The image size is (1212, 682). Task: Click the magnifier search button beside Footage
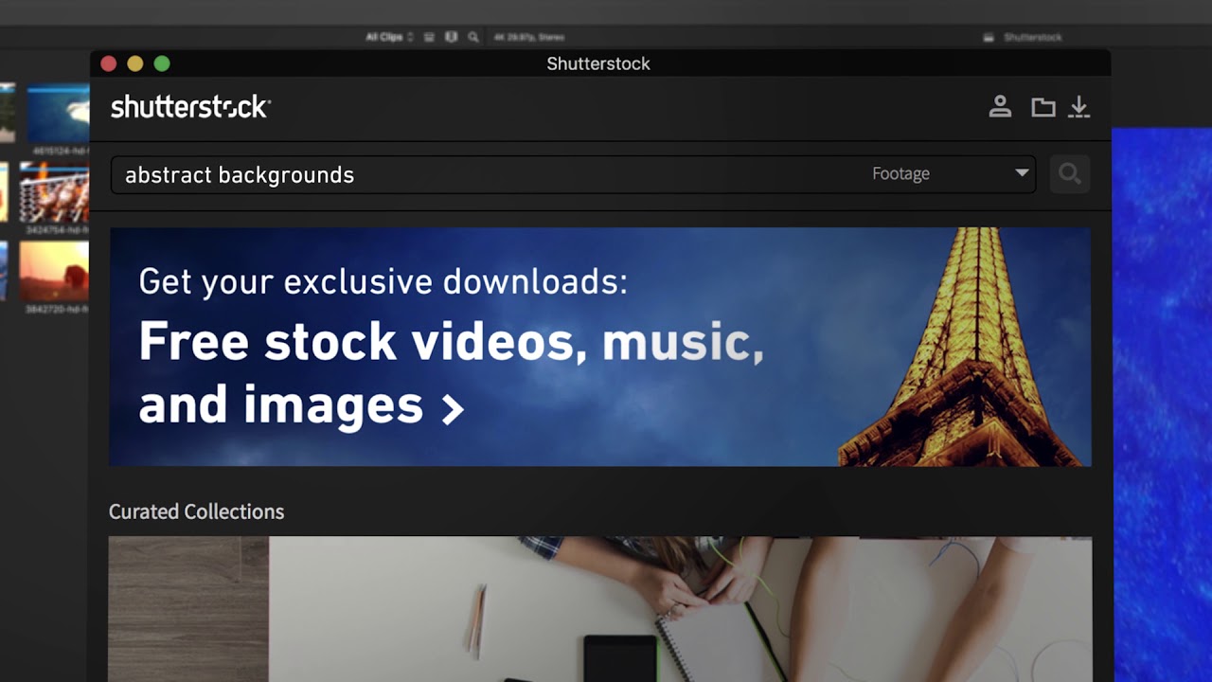[1070, 174]
